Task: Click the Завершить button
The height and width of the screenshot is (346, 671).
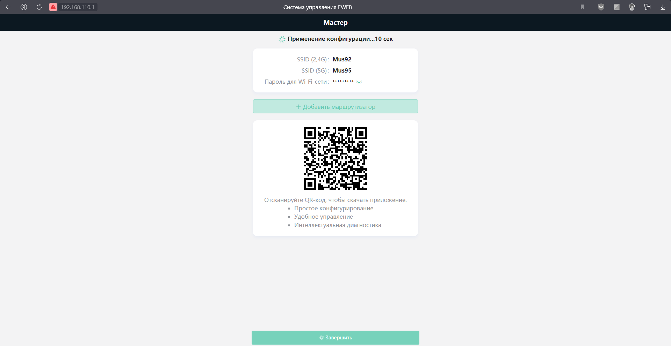Action: (335, 338)
